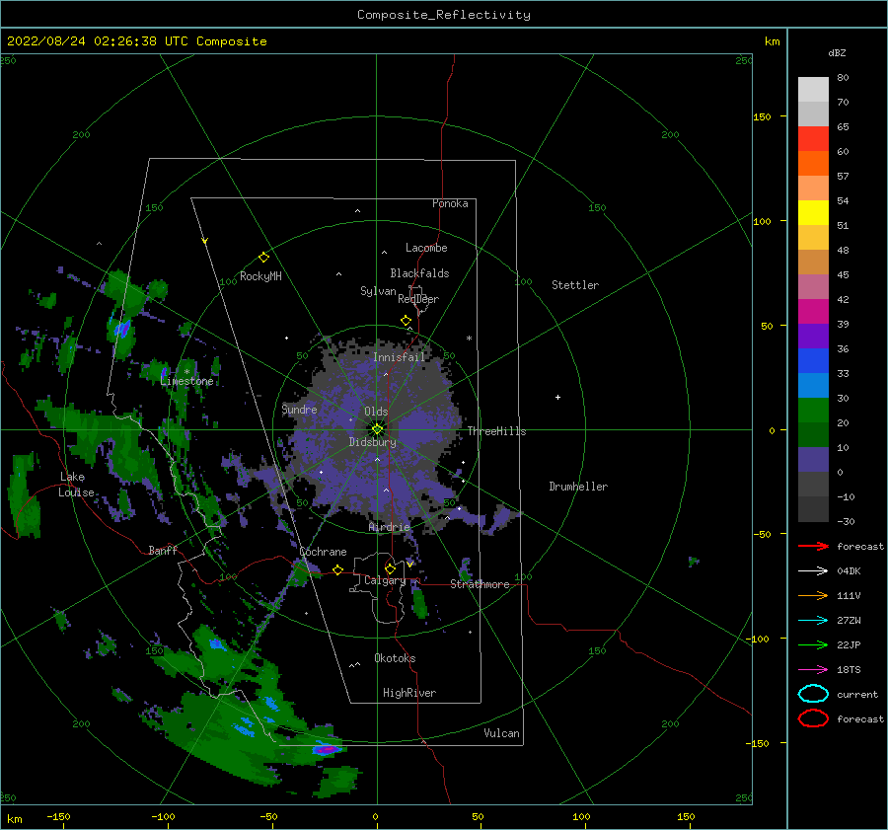Click the red forecast arrow in the legend
This screenshot has height=830, width=888.
(813, 546)
